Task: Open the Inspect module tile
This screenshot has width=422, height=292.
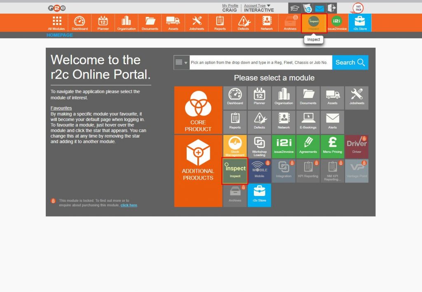Action: click(234, 170)
